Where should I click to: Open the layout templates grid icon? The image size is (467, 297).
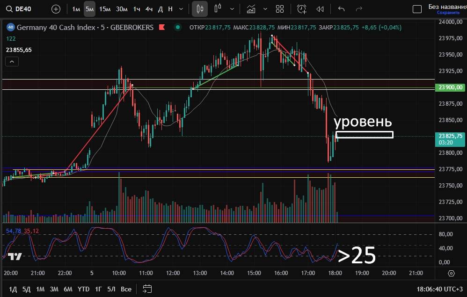click(280, 9)
